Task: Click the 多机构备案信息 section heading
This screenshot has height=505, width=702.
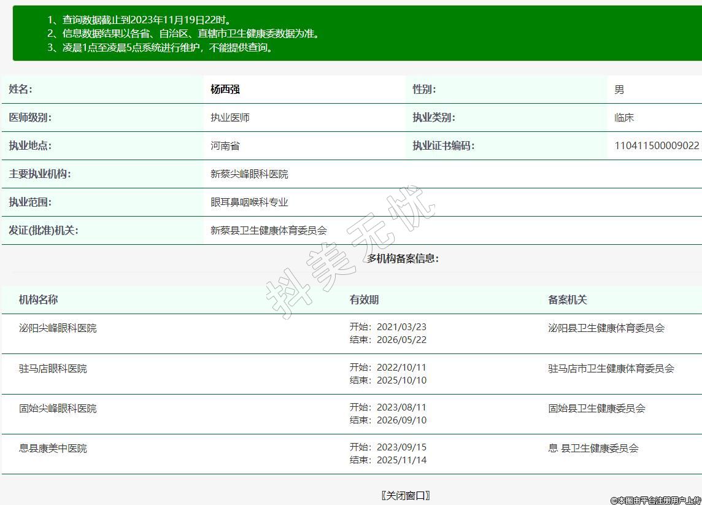Action: 403,258
